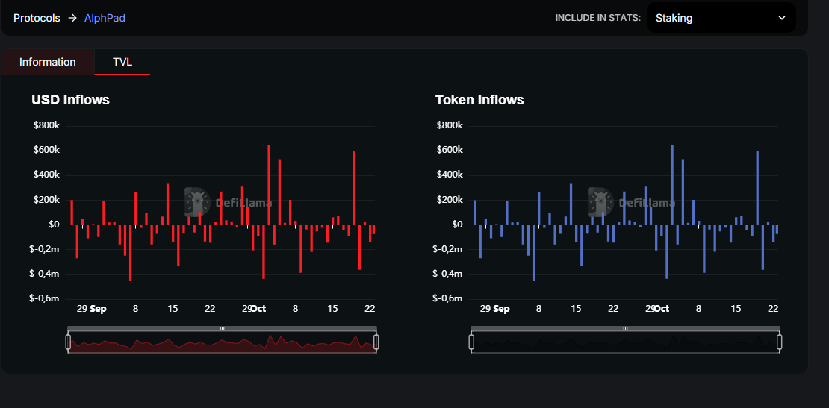Switch to the Information tab
This screenshot has width=829, height=408.
coord(48,62)
